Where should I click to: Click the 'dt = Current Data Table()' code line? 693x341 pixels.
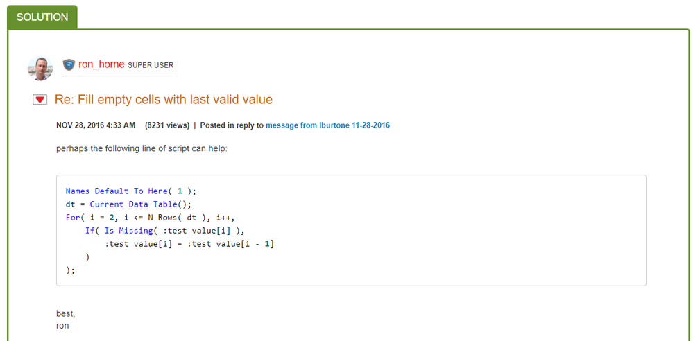click(x=128, y=204)
